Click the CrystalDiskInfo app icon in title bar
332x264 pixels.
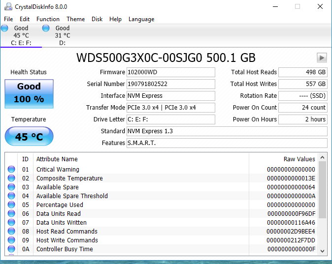(8, 6)
